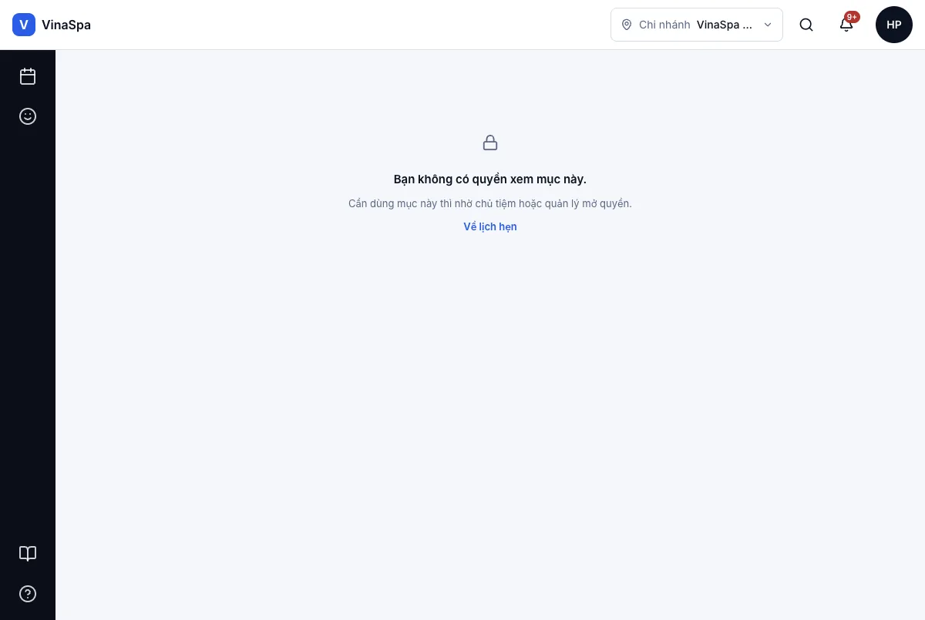Open the guide book icon in sidebar

(x=28, y=554)
